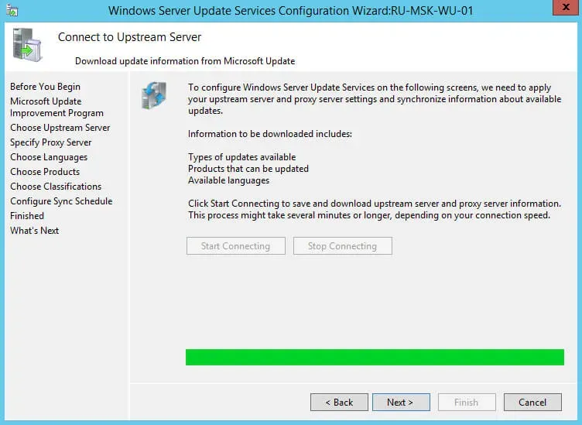Click the Stop Connecting button

pyautogui.click(x=342, y=246)
